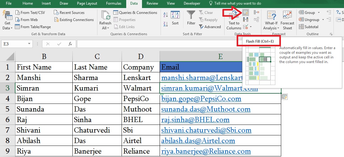Click the Subtotal button
This screenshot has height=157, width=344.
click(x=308, y=27)
